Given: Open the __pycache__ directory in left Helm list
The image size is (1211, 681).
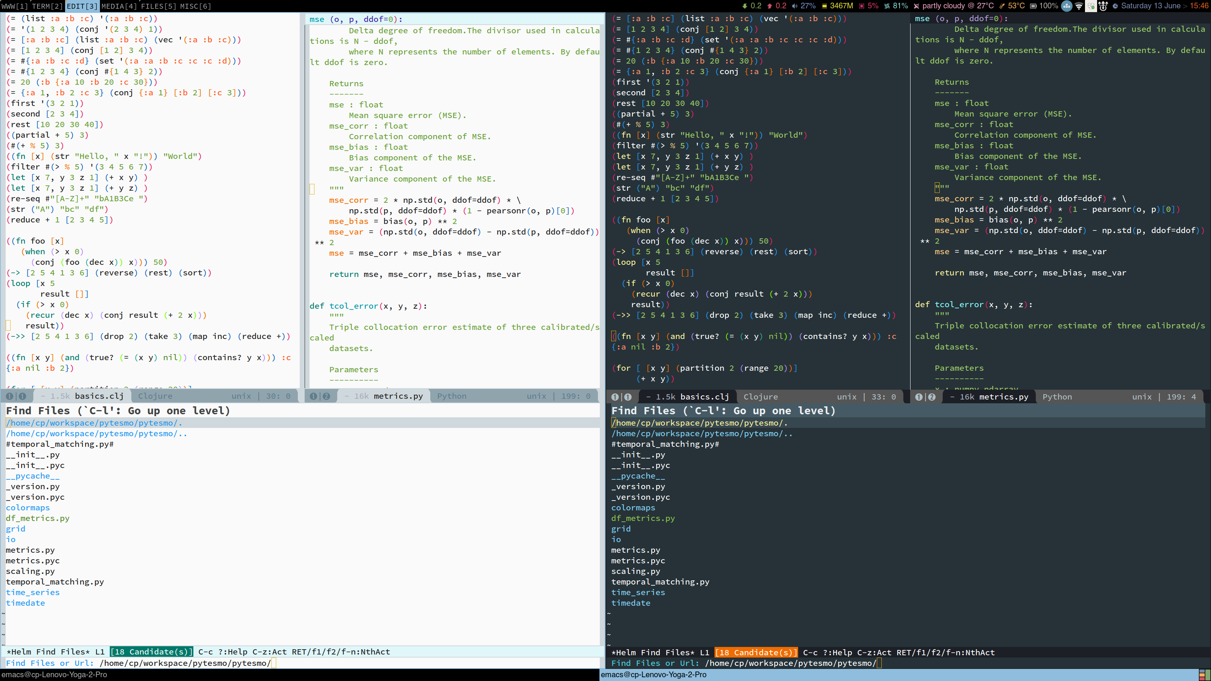Looking at the screenshot, I should pos(33,476).
